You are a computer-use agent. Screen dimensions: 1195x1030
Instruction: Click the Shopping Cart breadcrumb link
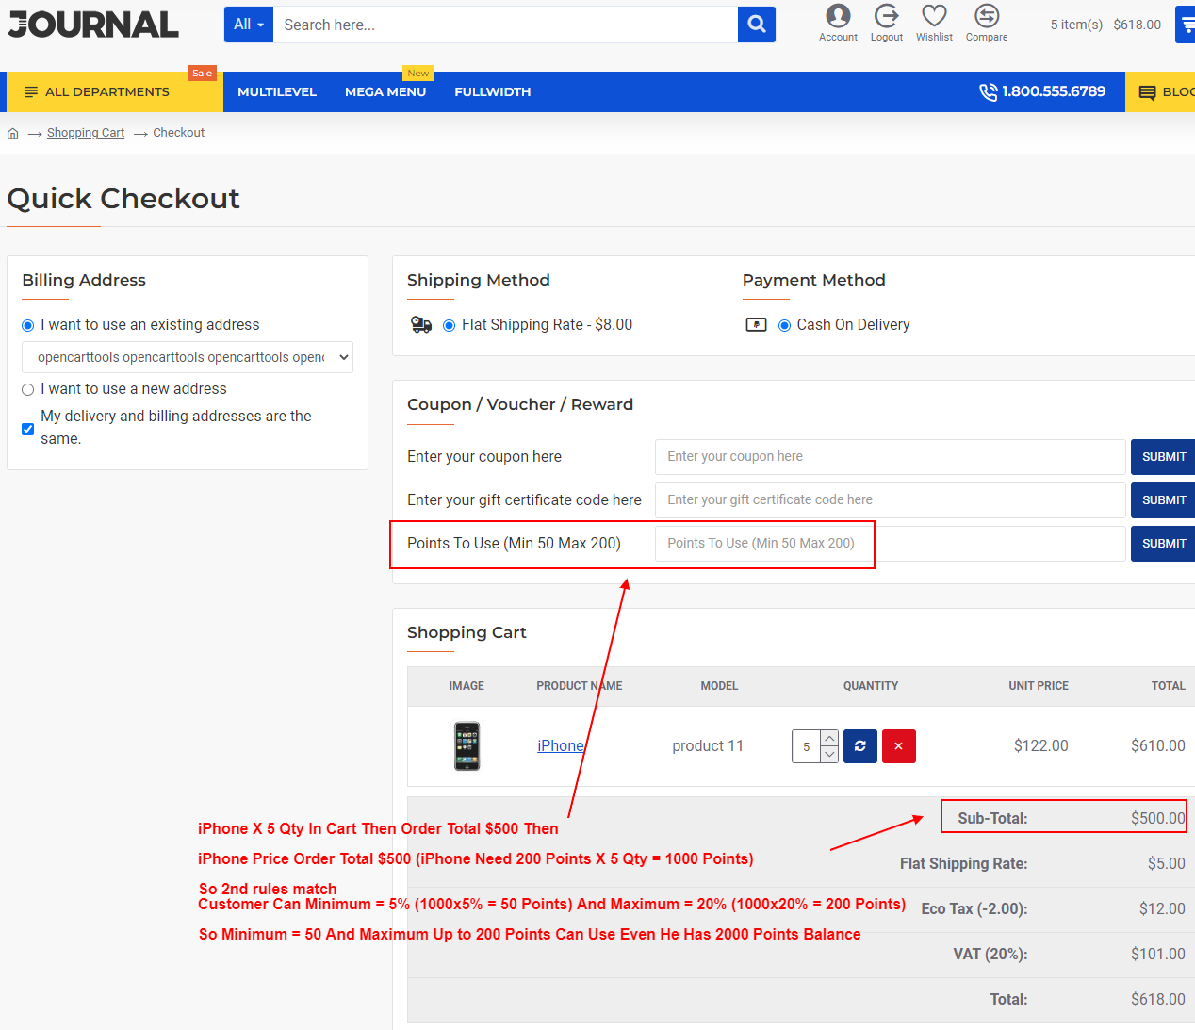point(86,133)
